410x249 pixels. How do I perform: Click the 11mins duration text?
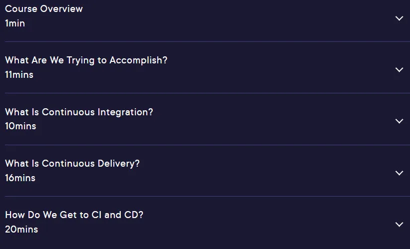pyautogui.click(x=19, y=75)
